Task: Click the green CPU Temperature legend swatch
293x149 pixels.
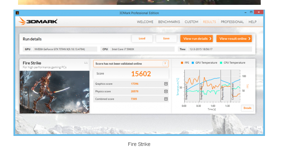Action: pos(221,63)
